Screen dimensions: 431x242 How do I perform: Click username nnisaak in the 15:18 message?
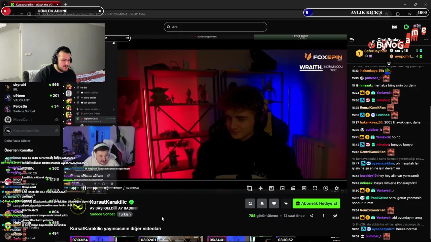pyautogui.click(x=366, y=85)
